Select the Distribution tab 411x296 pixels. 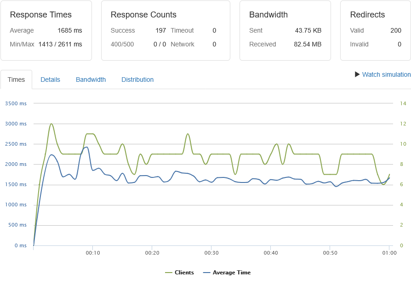[x=137, y=80]
